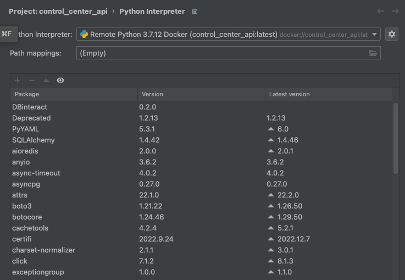Click the upgrade arrow next to charset-normalizer 3.0.1
This screenshot has height=280, width=405.
pyautogui.click(x=271, y=250)
